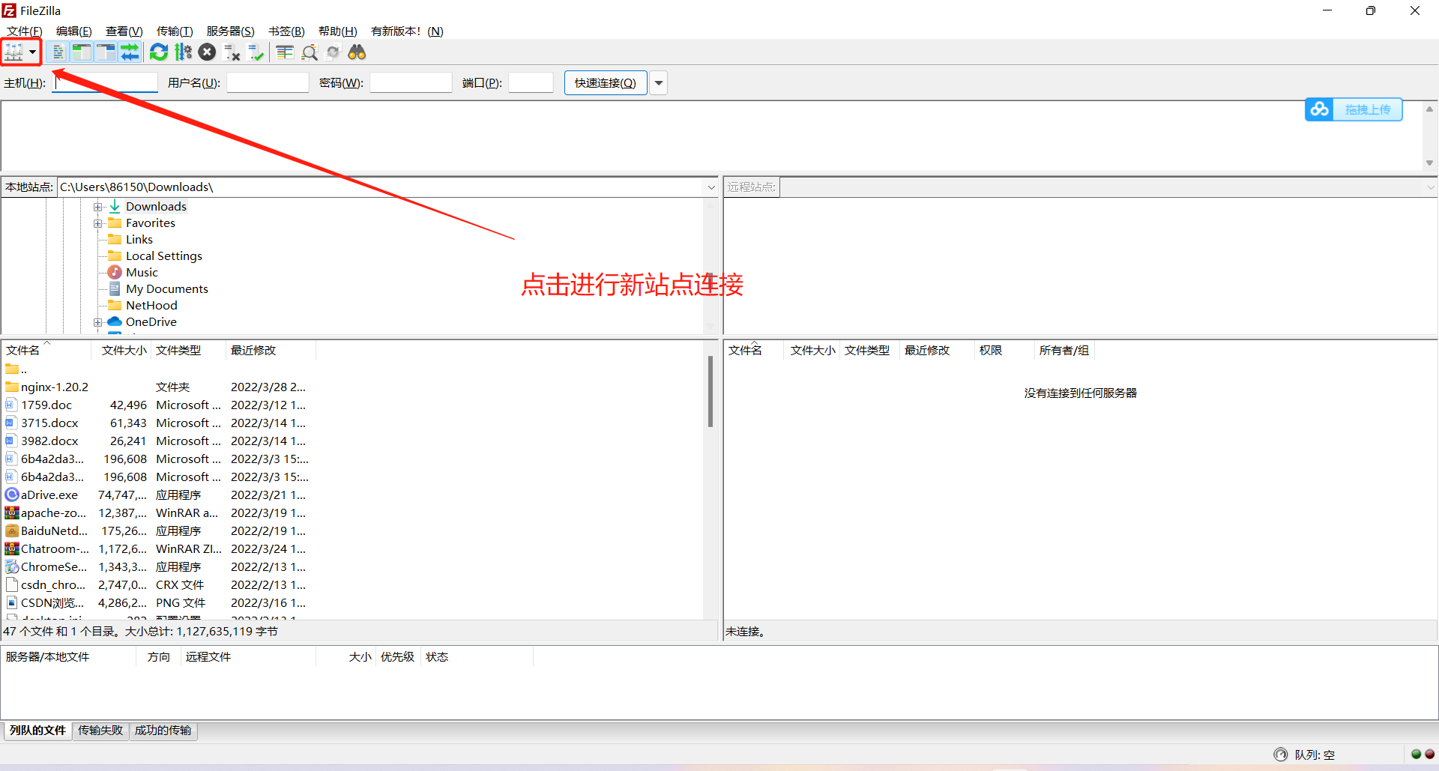The image size is (1439, 771).
Task: Select My Documents in the tree
Action: 167,289
